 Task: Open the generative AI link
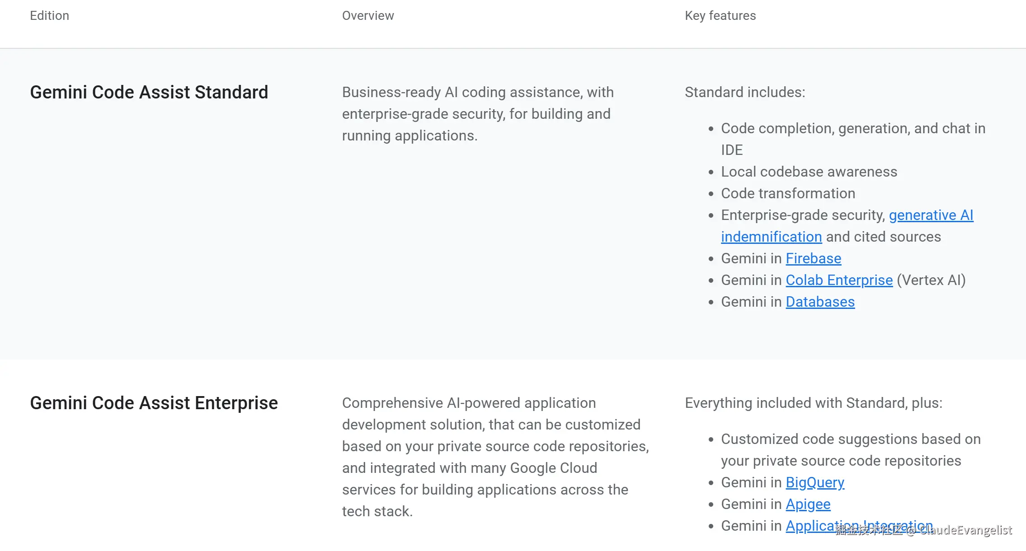(931, 215)
